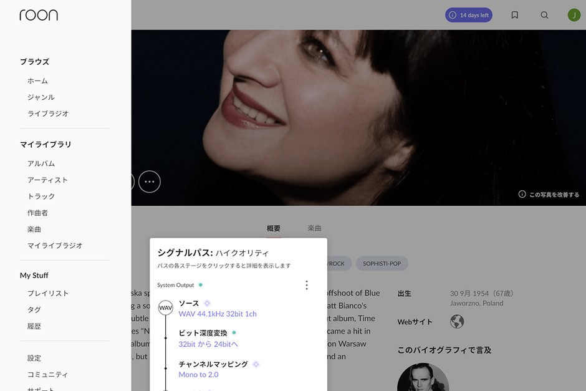Open 設定 from the sidebar

coord(34,357)
